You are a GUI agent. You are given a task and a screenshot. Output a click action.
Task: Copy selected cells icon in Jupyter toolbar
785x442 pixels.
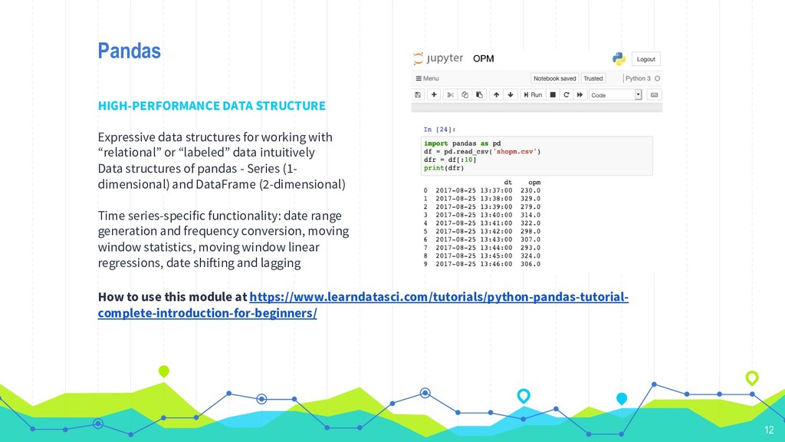click(x=465, y=94)
